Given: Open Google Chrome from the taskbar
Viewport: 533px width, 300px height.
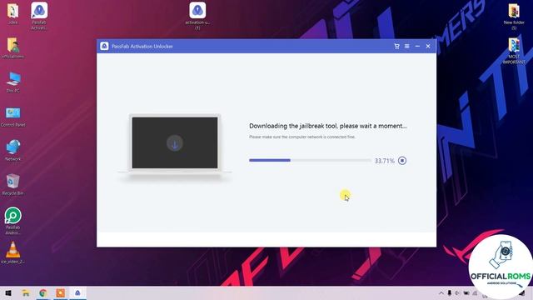Looking at the screenshot, I should [42, 292].
